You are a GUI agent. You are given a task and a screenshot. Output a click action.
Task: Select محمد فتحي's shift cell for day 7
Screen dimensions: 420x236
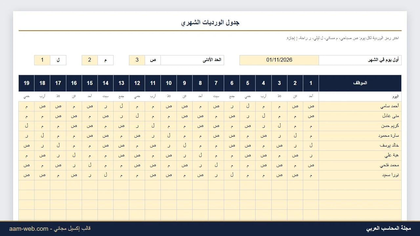(216, 165)
